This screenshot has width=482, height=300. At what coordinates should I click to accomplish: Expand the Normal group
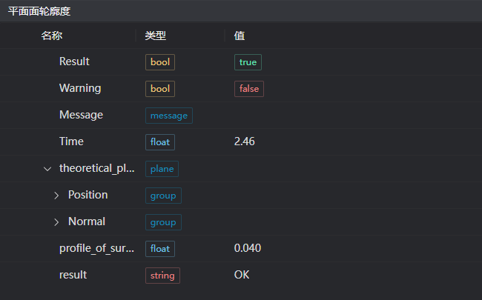56,222
